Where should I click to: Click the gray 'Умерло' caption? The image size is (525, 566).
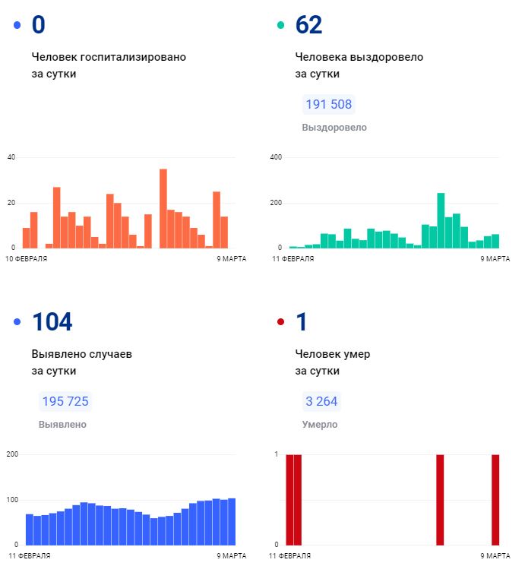click(x=320, y=425)
